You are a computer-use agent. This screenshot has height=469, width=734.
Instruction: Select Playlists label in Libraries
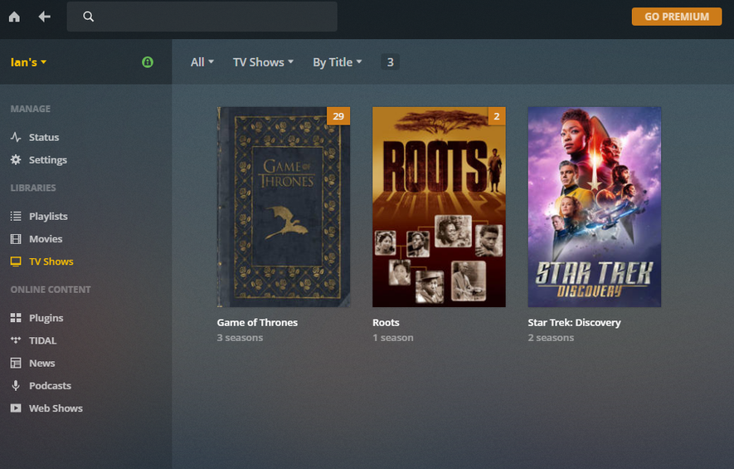coord(48,216)
